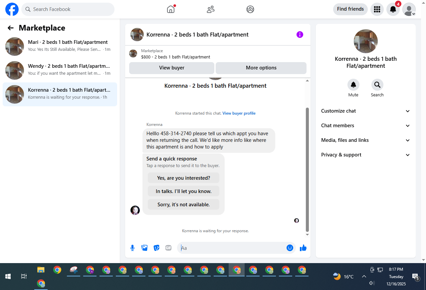Screen dimensions: 426x290
Task: Click "Korrenna is waiting for your response." below chat
Action: 215,231
